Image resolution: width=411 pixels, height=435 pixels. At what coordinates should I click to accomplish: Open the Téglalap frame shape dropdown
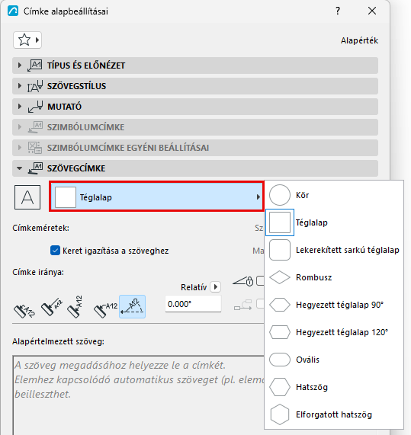point(156,197)
